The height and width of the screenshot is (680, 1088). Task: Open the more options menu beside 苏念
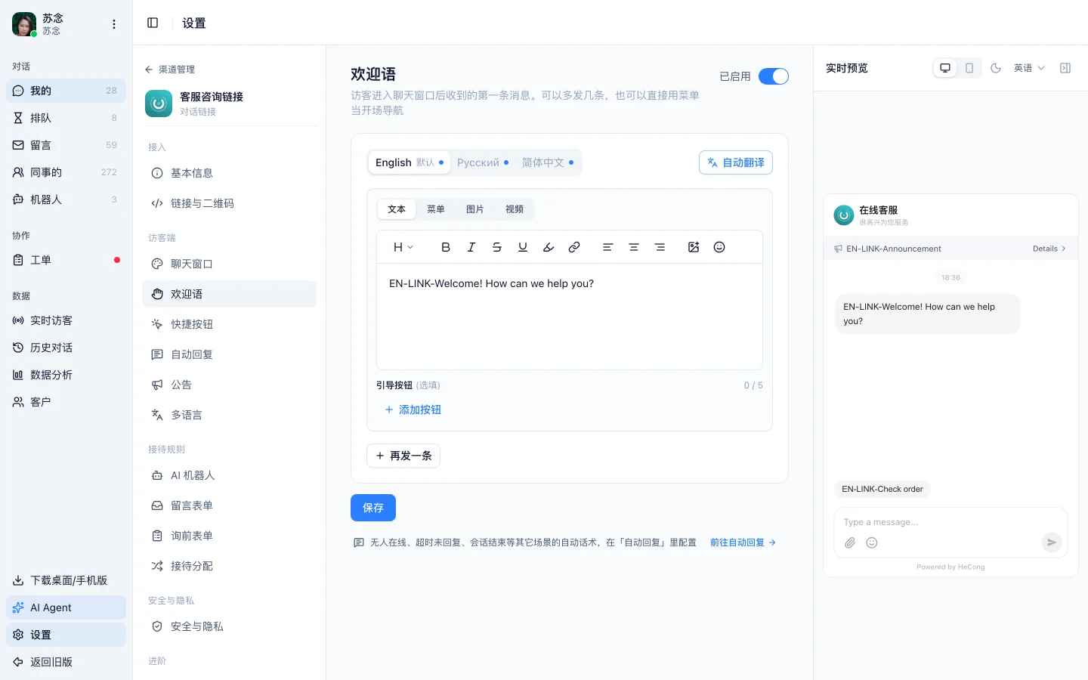click(114, 24)
